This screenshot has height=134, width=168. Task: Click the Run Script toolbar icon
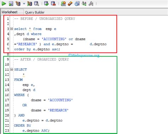11,4
